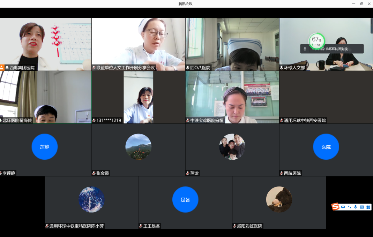Click the 67% network speed indicator

tap(317, 41)
